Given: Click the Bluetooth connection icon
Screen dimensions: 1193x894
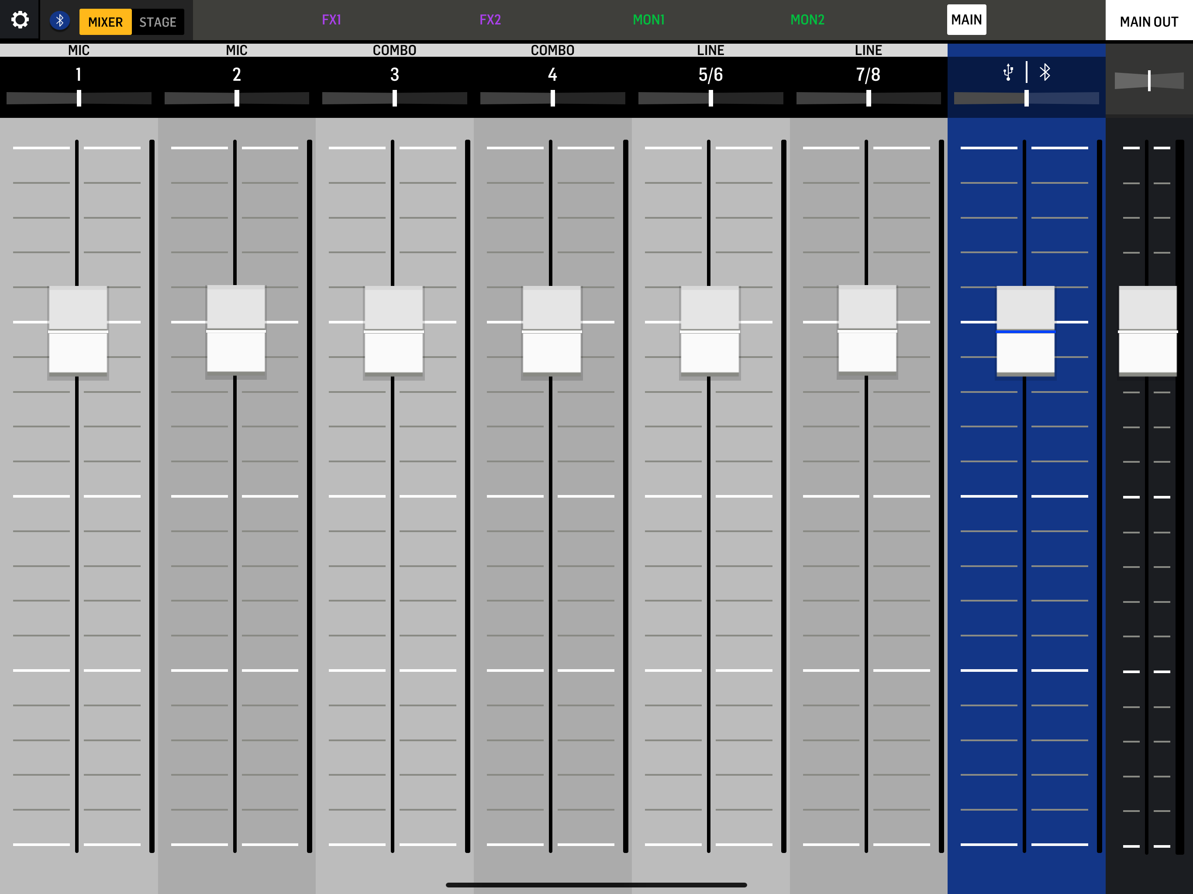Looking at the screenshot, I should (60, 21).
